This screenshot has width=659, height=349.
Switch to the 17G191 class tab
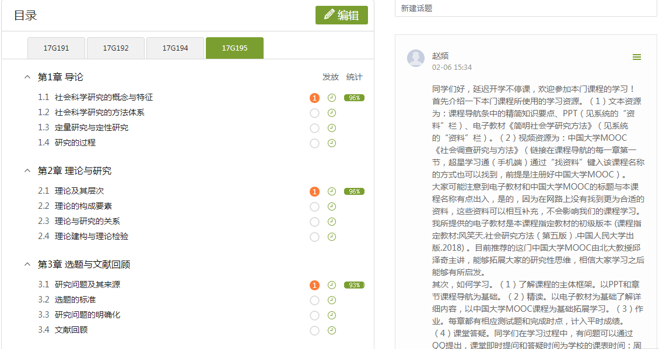coord(57,48)
